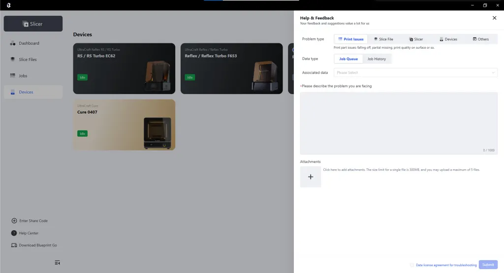
Task: Close the Help & Feedback panel
Action: point(494,18)
